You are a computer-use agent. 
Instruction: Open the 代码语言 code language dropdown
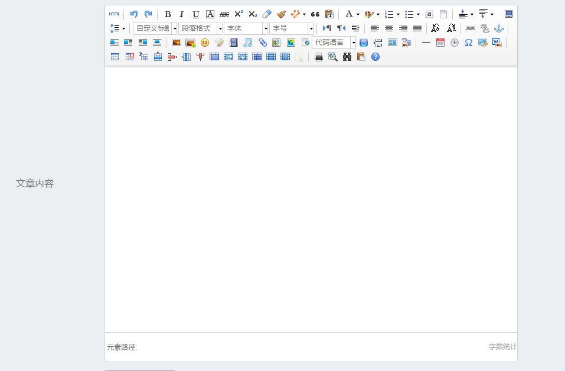tap(334, 43)
